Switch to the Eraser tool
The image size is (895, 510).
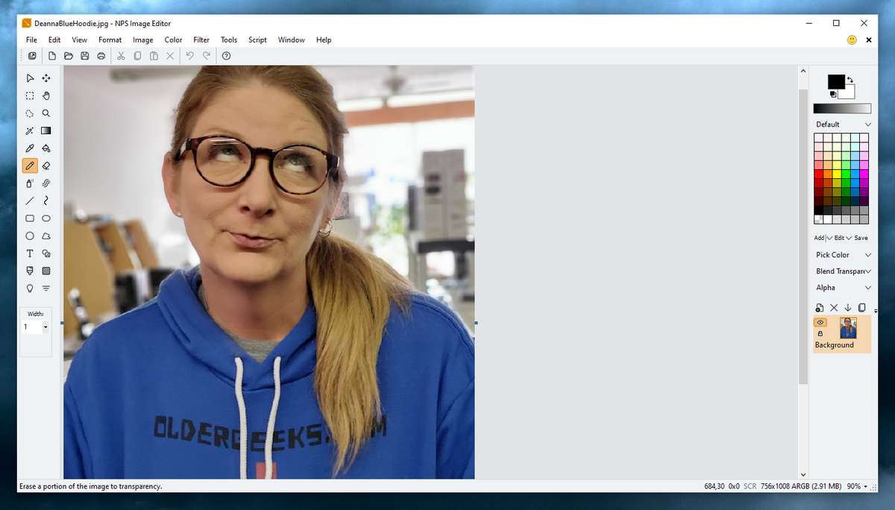46,166
